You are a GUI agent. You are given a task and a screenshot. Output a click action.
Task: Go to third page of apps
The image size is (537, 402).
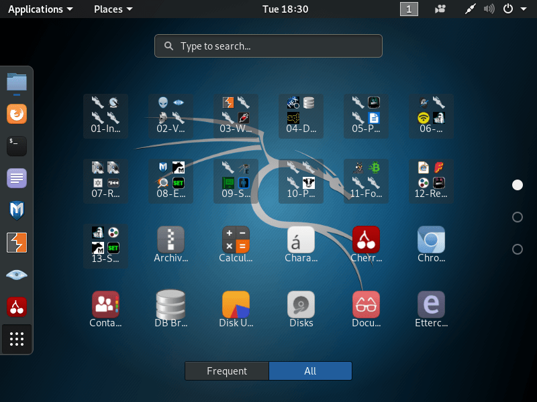click(517, 249)
